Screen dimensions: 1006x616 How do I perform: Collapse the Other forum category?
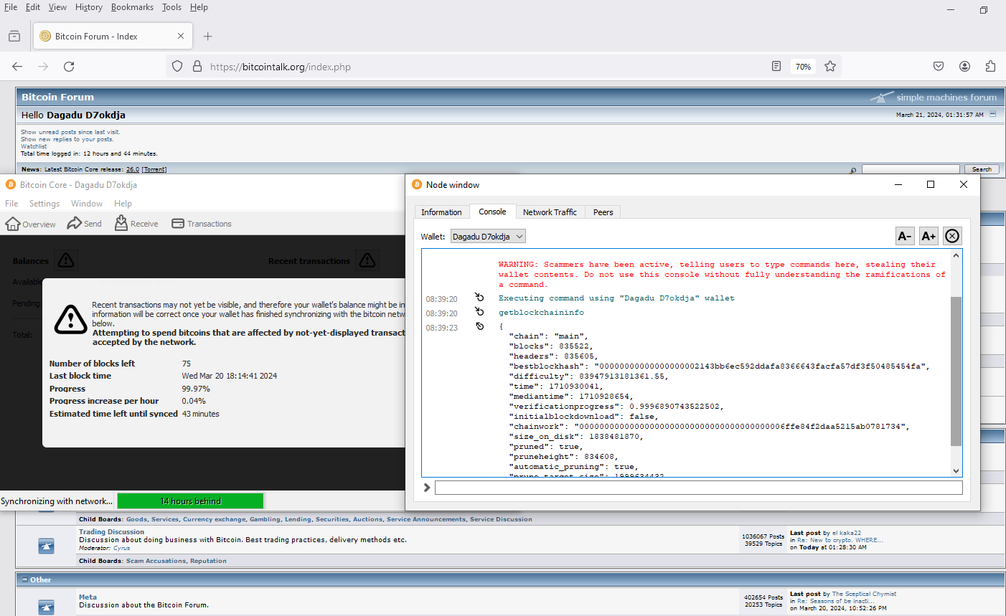(25, 579)
